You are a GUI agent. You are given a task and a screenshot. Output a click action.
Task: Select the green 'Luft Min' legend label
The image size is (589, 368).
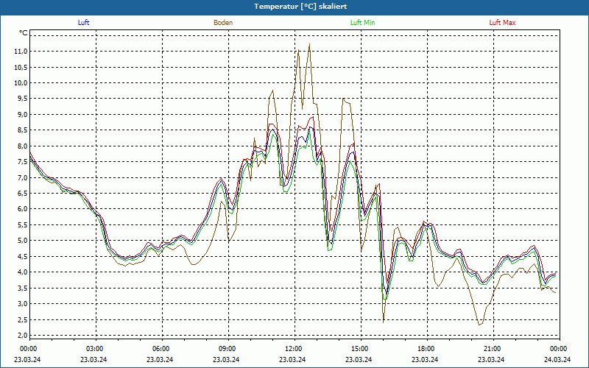pyautogui.click(x=362, y=23)
